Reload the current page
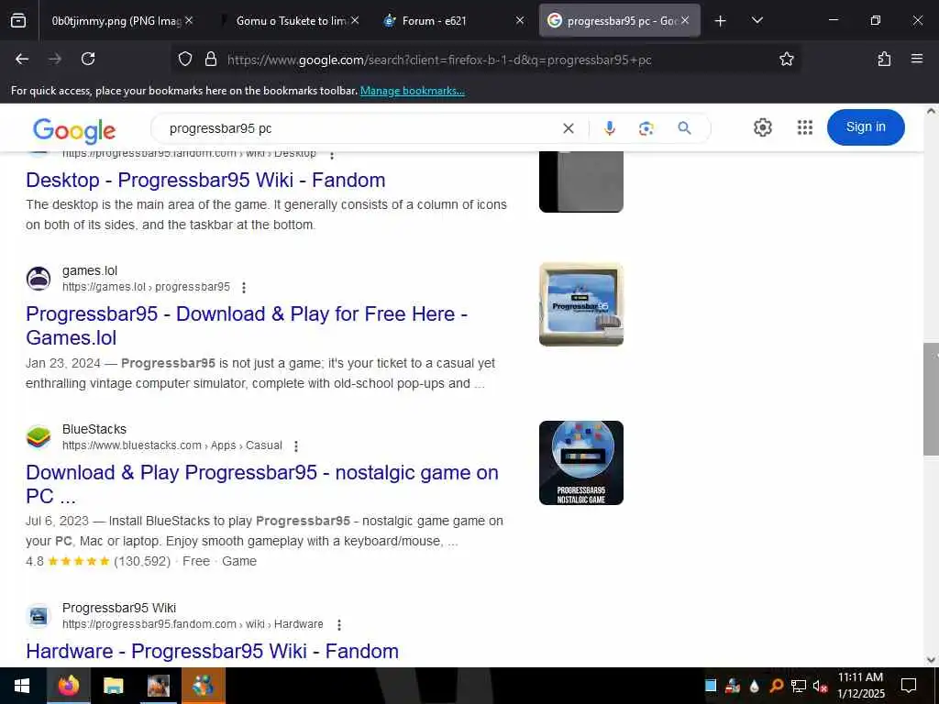 tap(88, 59)
